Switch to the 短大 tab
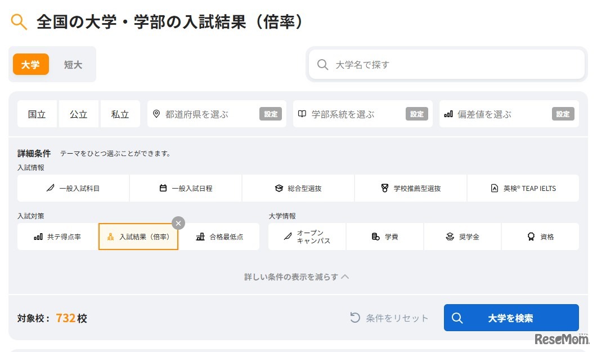The width and height of the screenshot is (597, 352). point(73,64)
